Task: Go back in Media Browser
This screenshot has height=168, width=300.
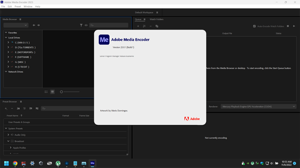Action: (34, 25)
